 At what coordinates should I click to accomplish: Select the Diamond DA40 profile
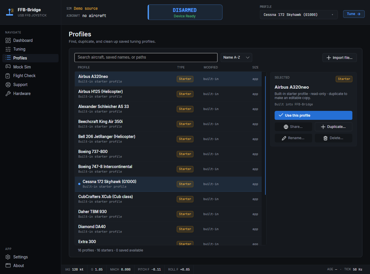point(168,229)
